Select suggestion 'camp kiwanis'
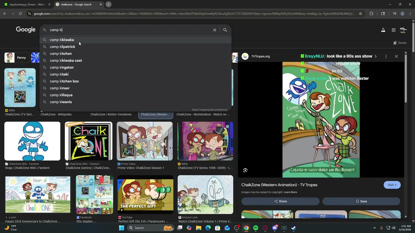The height and width of the screenshot is (233, 415). click(136, 102)
